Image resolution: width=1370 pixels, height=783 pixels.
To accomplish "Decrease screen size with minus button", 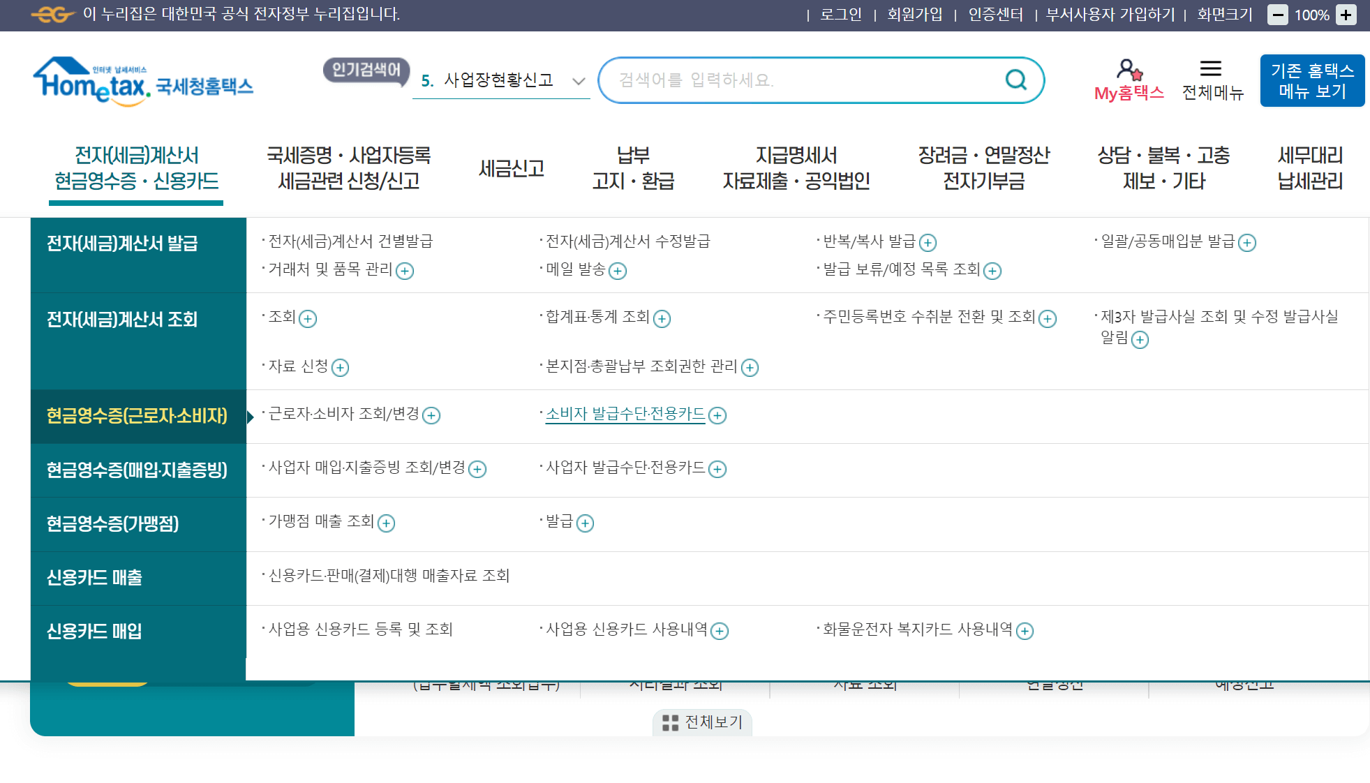I will tap(1277, 15).
